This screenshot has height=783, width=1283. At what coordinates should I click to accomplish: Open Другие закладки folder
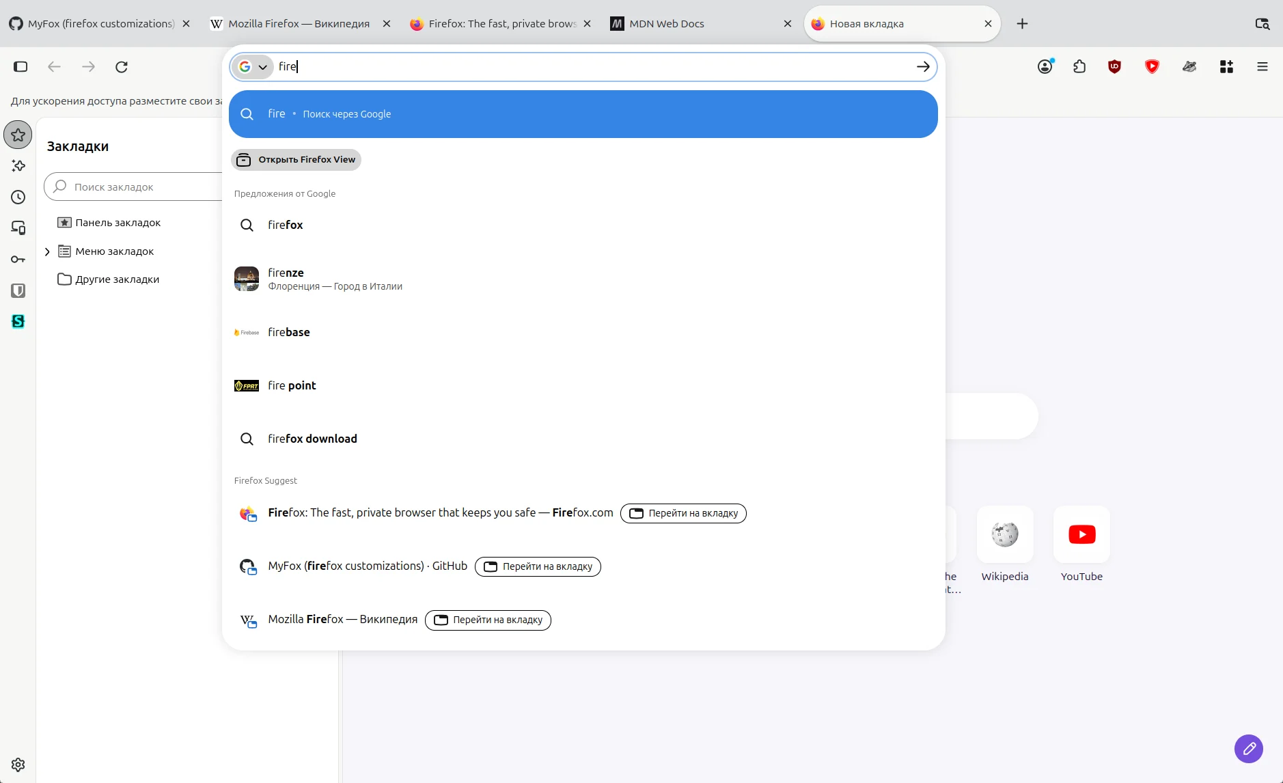(109, 279)
